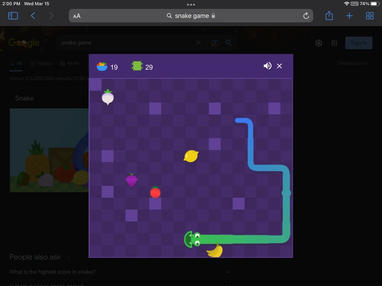Image resolution: width=382 pixels, height=286 pixels.
Task: Submit search with magnifier icon
Action: click(x=228, y=42)
